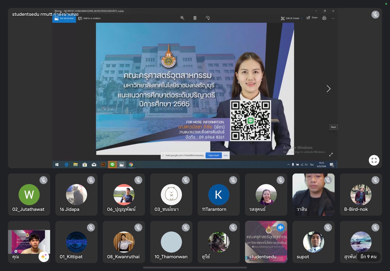The width and height of the screenshot is (390, 271).
Task: Click muted mic on supot tile
Action: pos(328,228)
